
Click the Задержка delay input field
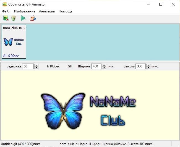pos(28,66)
